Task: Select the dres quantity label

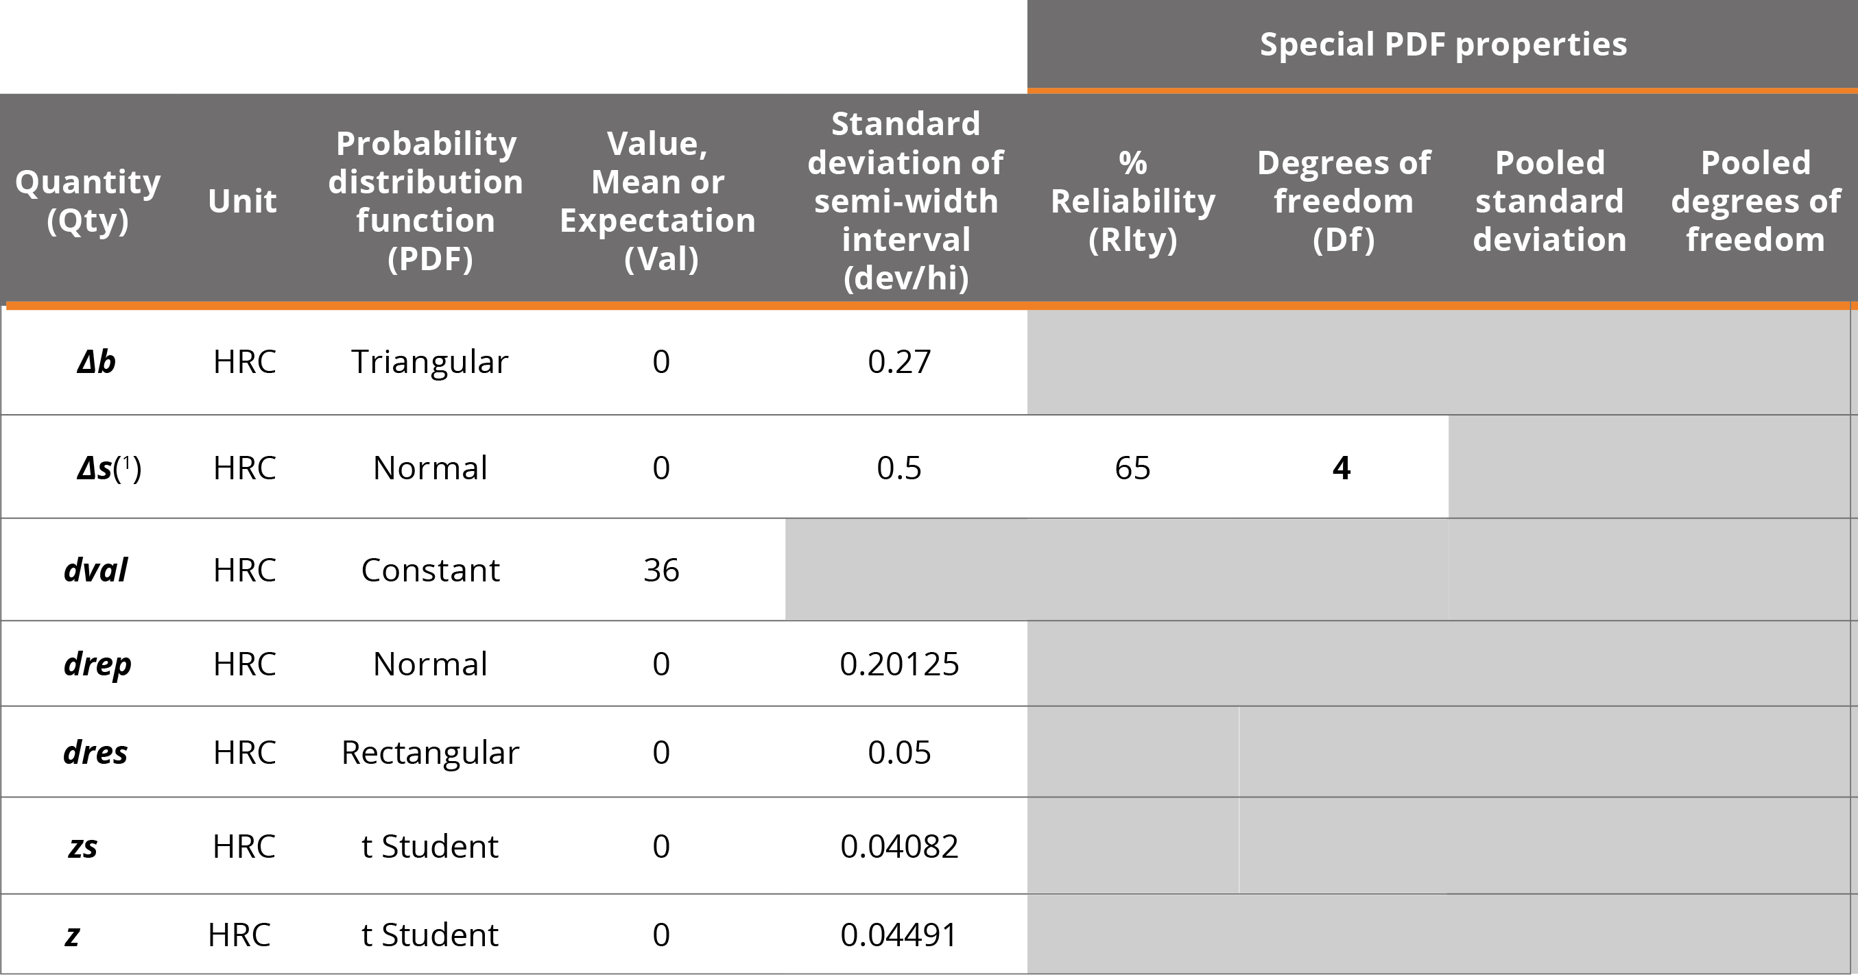Action: (x=95, y=753)
